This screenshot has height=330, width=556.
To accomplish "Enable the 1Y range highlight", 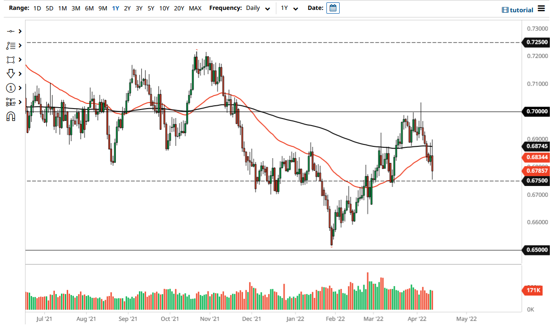I will 115,8.
